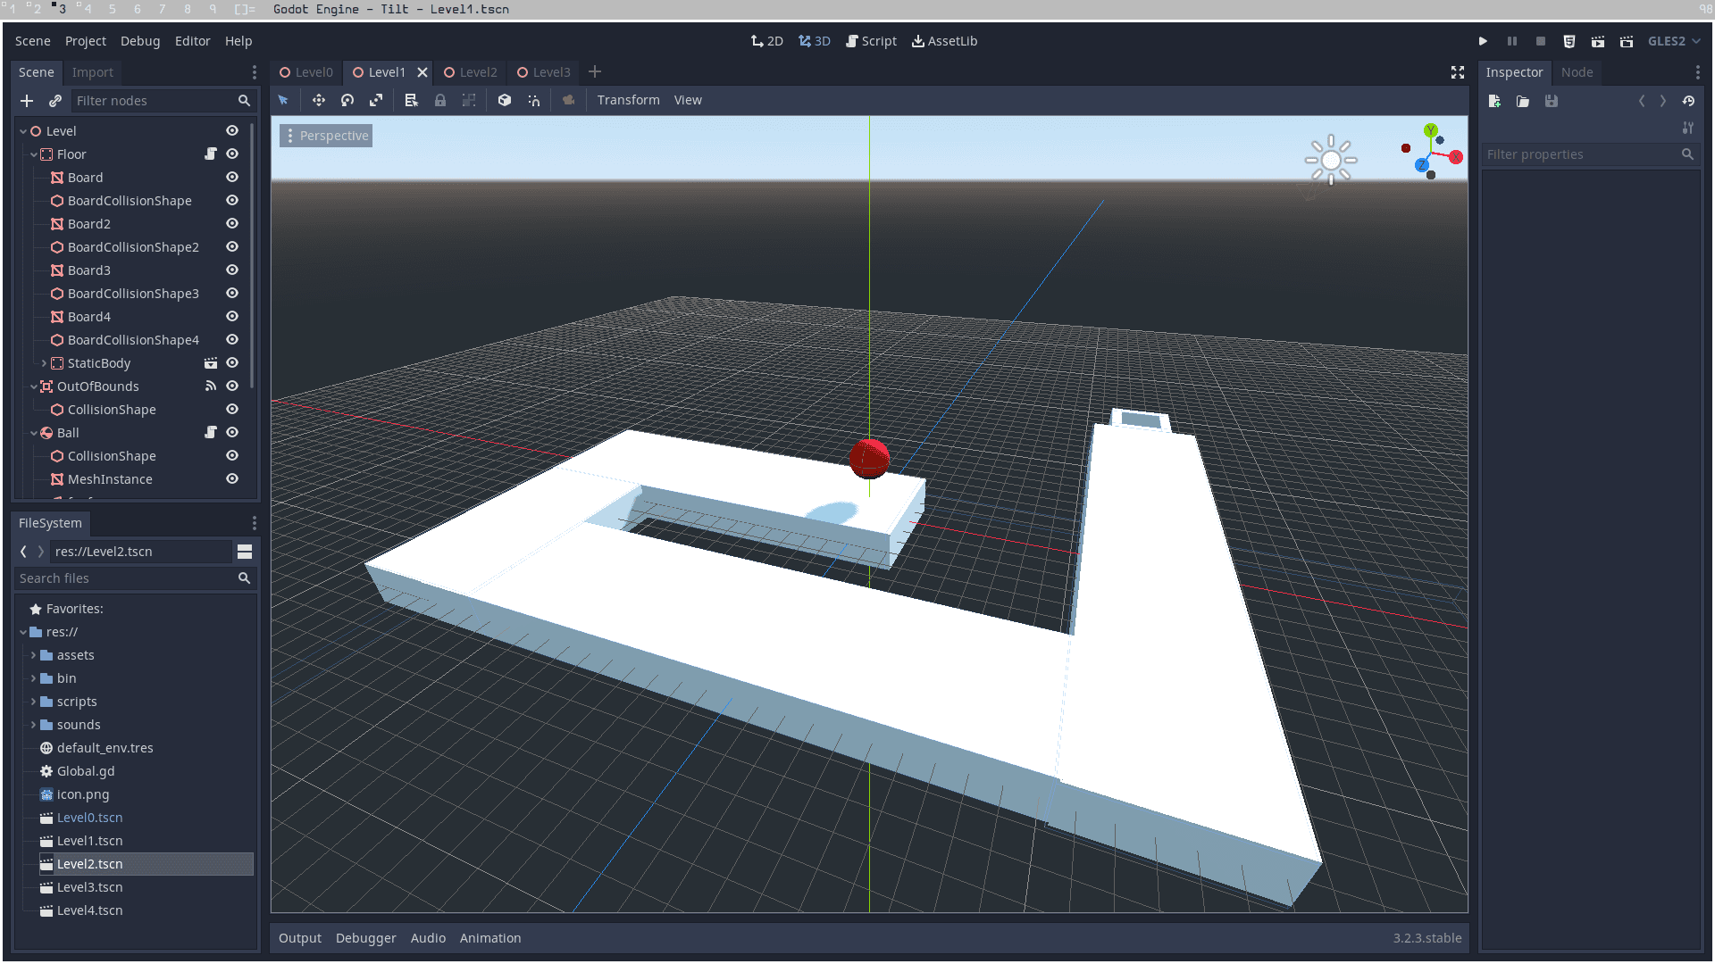Toggle distraction free mode icon
Image resolution: width=1715 pixels, height=964 pixels.
1458,72
